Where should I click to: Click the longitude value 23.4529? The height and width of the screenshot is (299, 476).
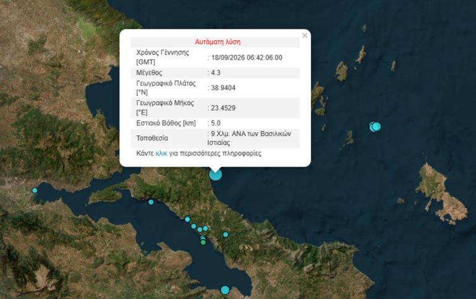(223, 108)
